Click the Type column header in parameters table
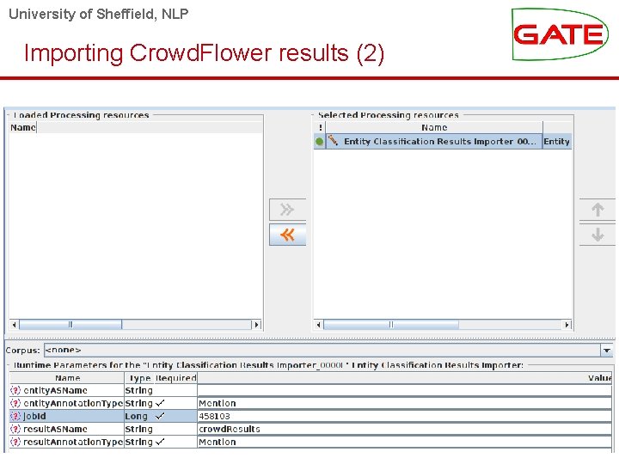This screenshot has height=464, width=619. click(x=139, y=378)
